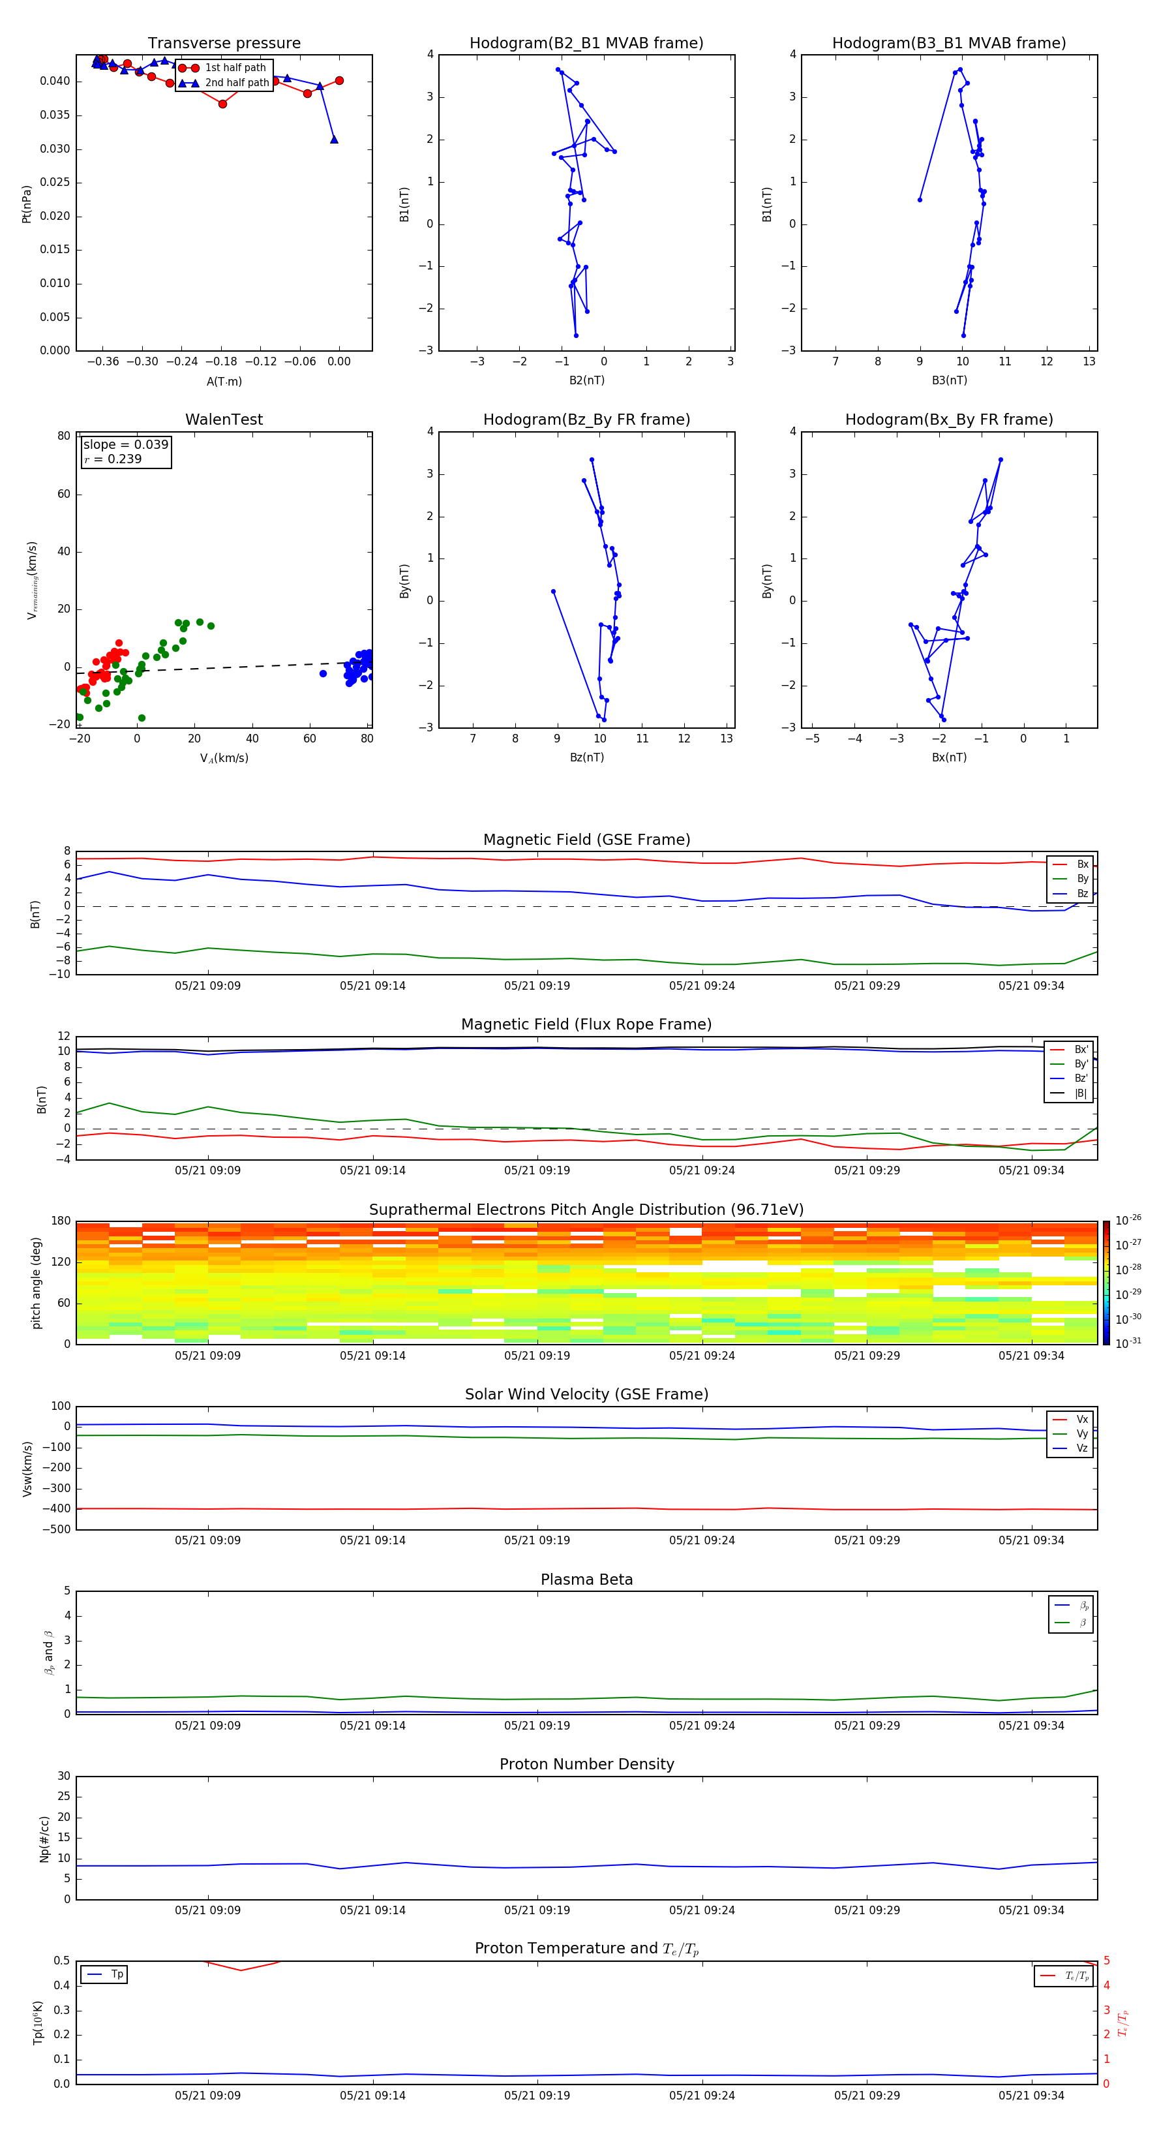The width and height of the screenshot is (1174, 2153).
Task: Click the 'Magnetic Field (Flux Rope Frame)' title
Action: [586, 1025]
